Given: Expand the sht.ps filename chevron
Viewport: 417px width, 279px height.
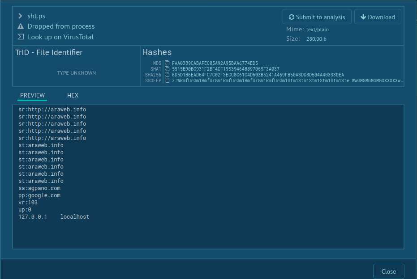Looking at the screenshot, I should [20, 16].
